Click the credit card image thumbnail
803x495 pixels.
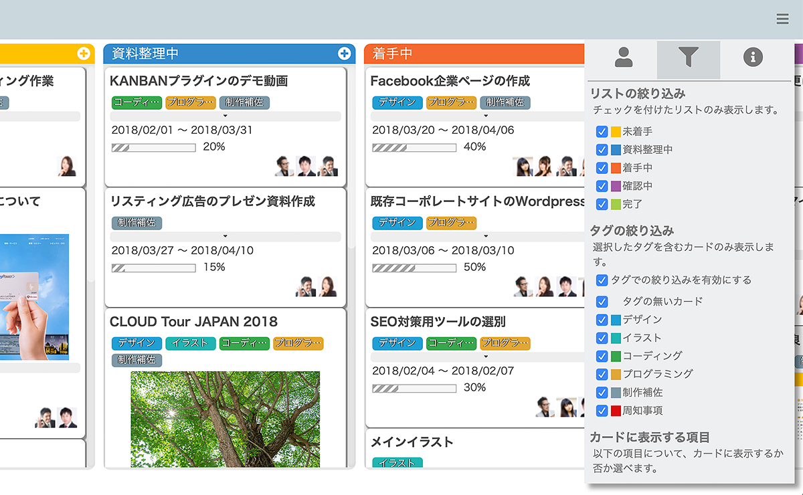(33, 297)
